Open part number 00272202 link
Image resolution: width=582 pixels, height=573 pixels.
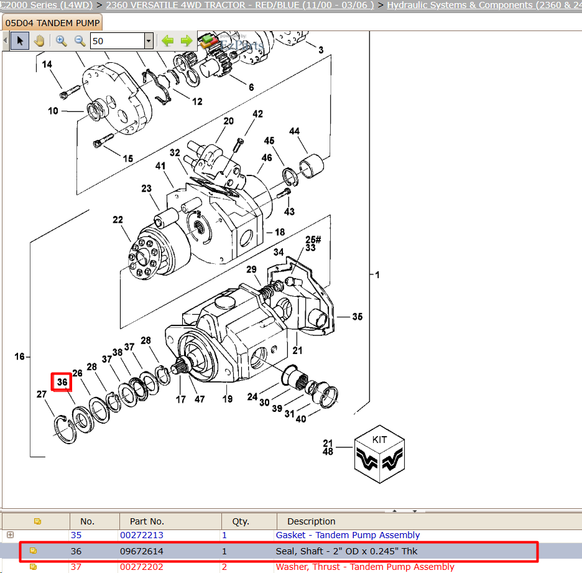coord(141,567)
